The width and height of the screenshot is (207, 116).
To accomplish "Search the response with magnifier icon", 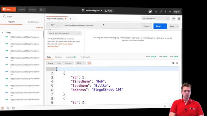I will [x=177, y=63].
